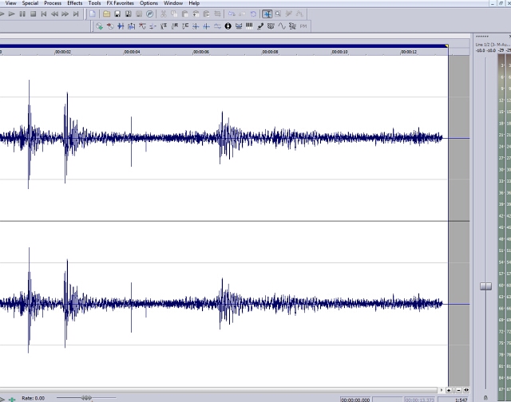
Task: Open the Help menu
Action: tap(194, 3)
